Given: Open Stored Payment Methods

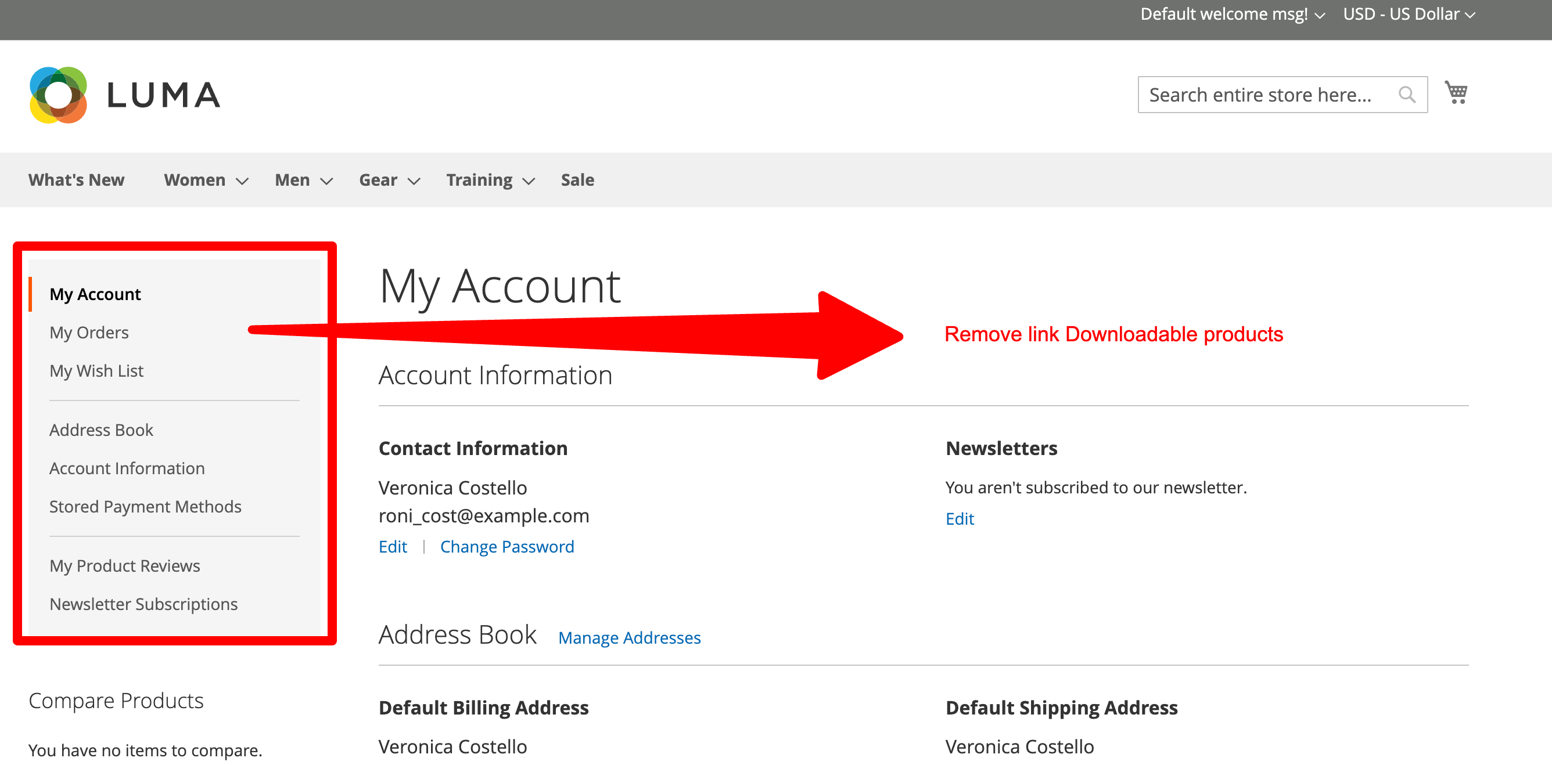Looking at the screenshot, I should (x=145, y=506).
